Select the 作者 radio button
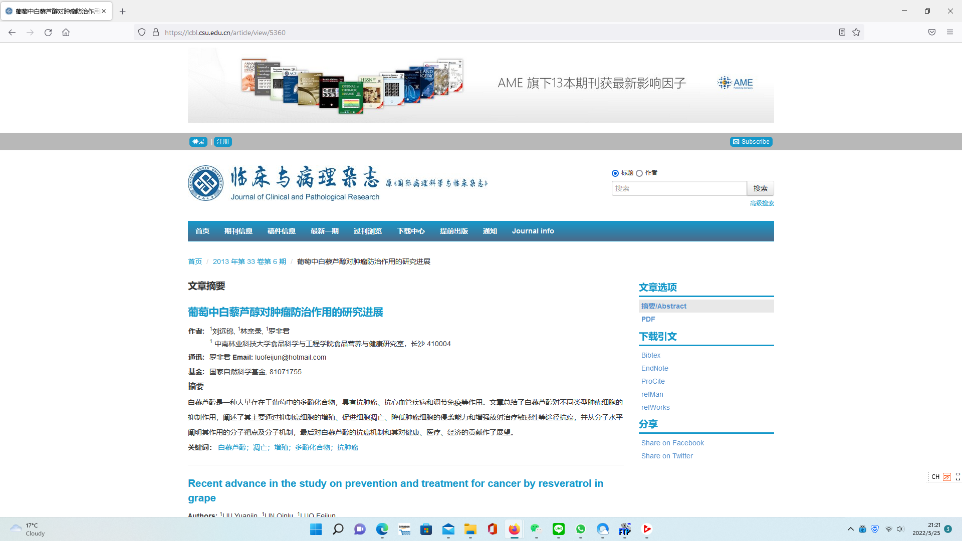The image size is (962, 541). pyautogui.click(x=639, y=173)
